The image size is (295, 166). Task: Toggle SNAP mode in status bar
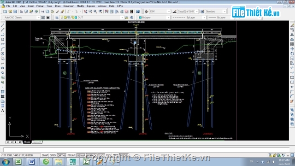(x=45, y=155)
